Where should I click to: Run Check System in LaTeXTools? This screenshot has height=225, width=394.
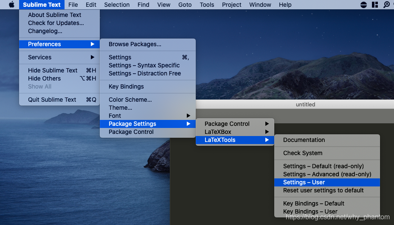pos(327,153)
